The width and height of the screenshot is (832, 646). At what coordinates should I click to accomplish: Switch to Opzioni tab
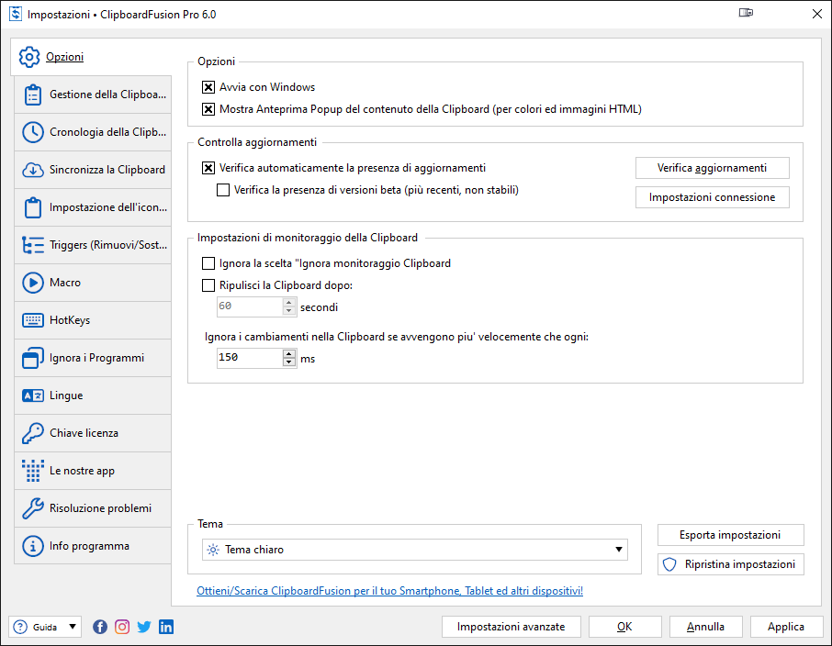click(x=91, y=57)
